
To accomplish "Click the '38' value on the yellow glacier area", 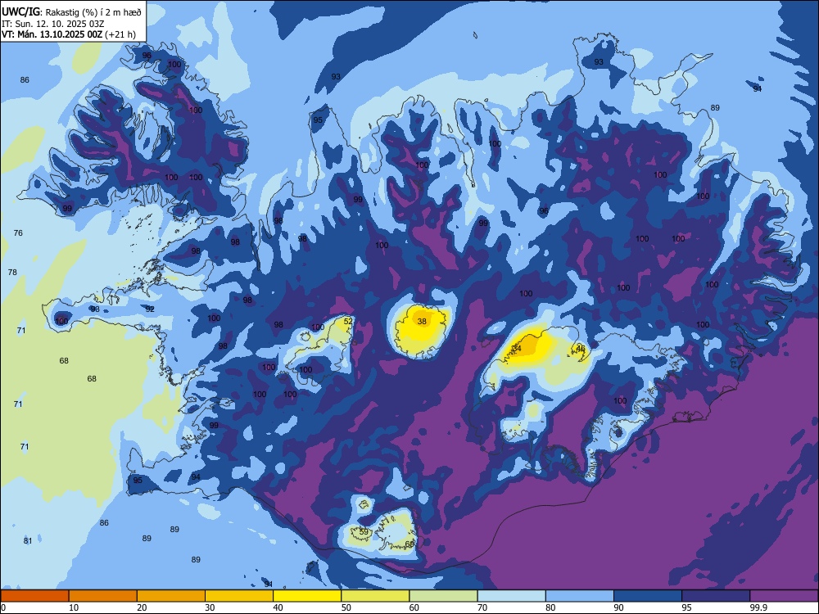I will [422, 322].
